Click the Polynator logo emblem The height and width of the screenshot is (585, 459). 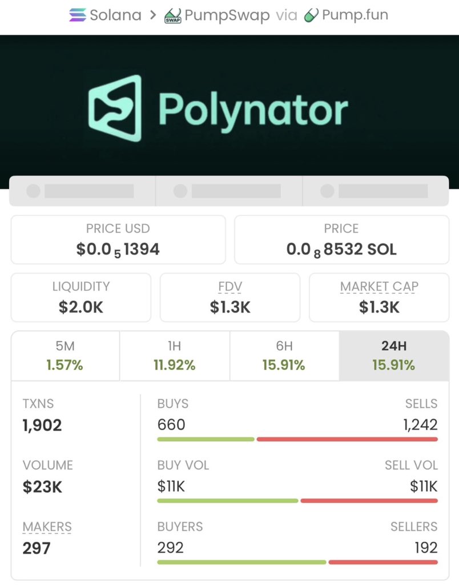[x=115, y=109]
